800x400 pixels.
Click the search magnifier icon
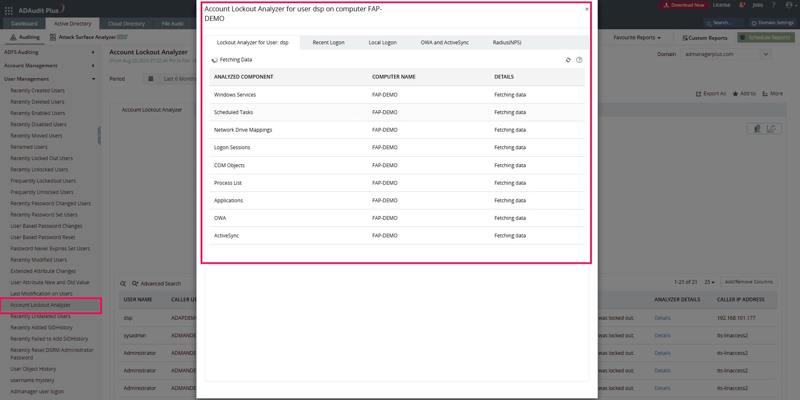click(709, 23)
